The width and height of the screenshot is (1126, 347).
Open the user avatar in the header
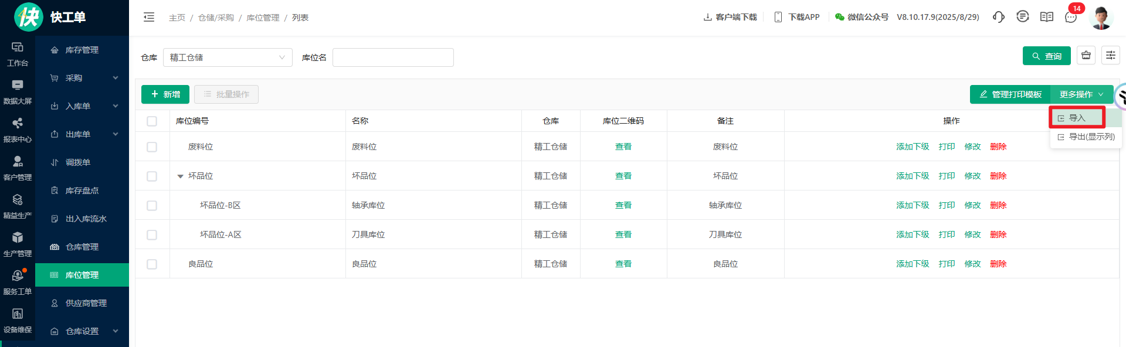pos(1101,18)
